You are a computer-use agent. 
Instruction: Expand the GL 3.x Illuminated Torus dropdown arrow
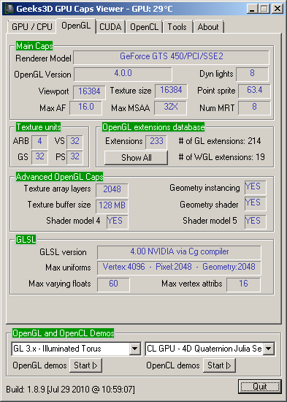(x=134, y=349)
